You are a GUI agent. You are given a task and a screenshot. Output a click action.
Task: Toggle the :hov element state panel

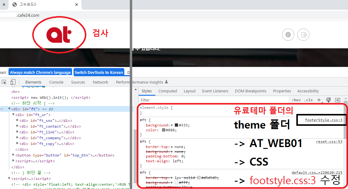[x=296, y=100]
